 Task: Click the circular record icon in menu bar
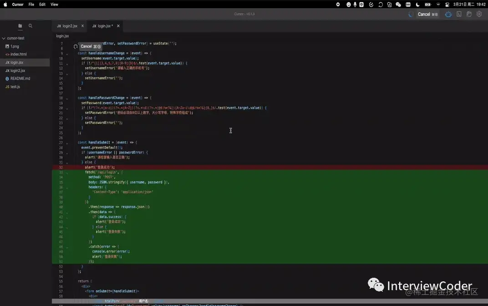(x=338, y=5)
